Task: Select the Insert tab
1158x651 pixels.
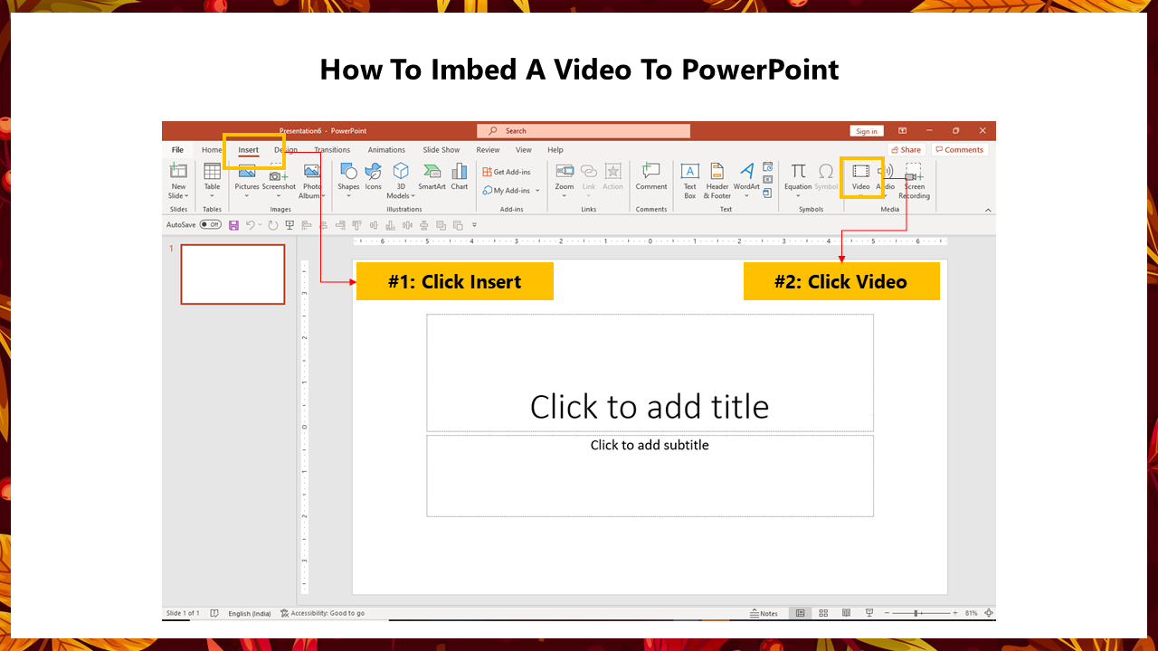Action: pyautogui.click(x=249, y=150)
